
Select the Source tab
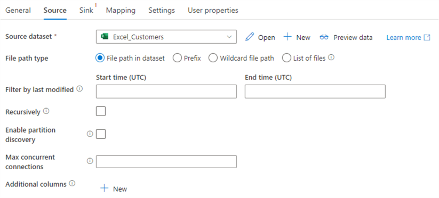pos(55,10)
